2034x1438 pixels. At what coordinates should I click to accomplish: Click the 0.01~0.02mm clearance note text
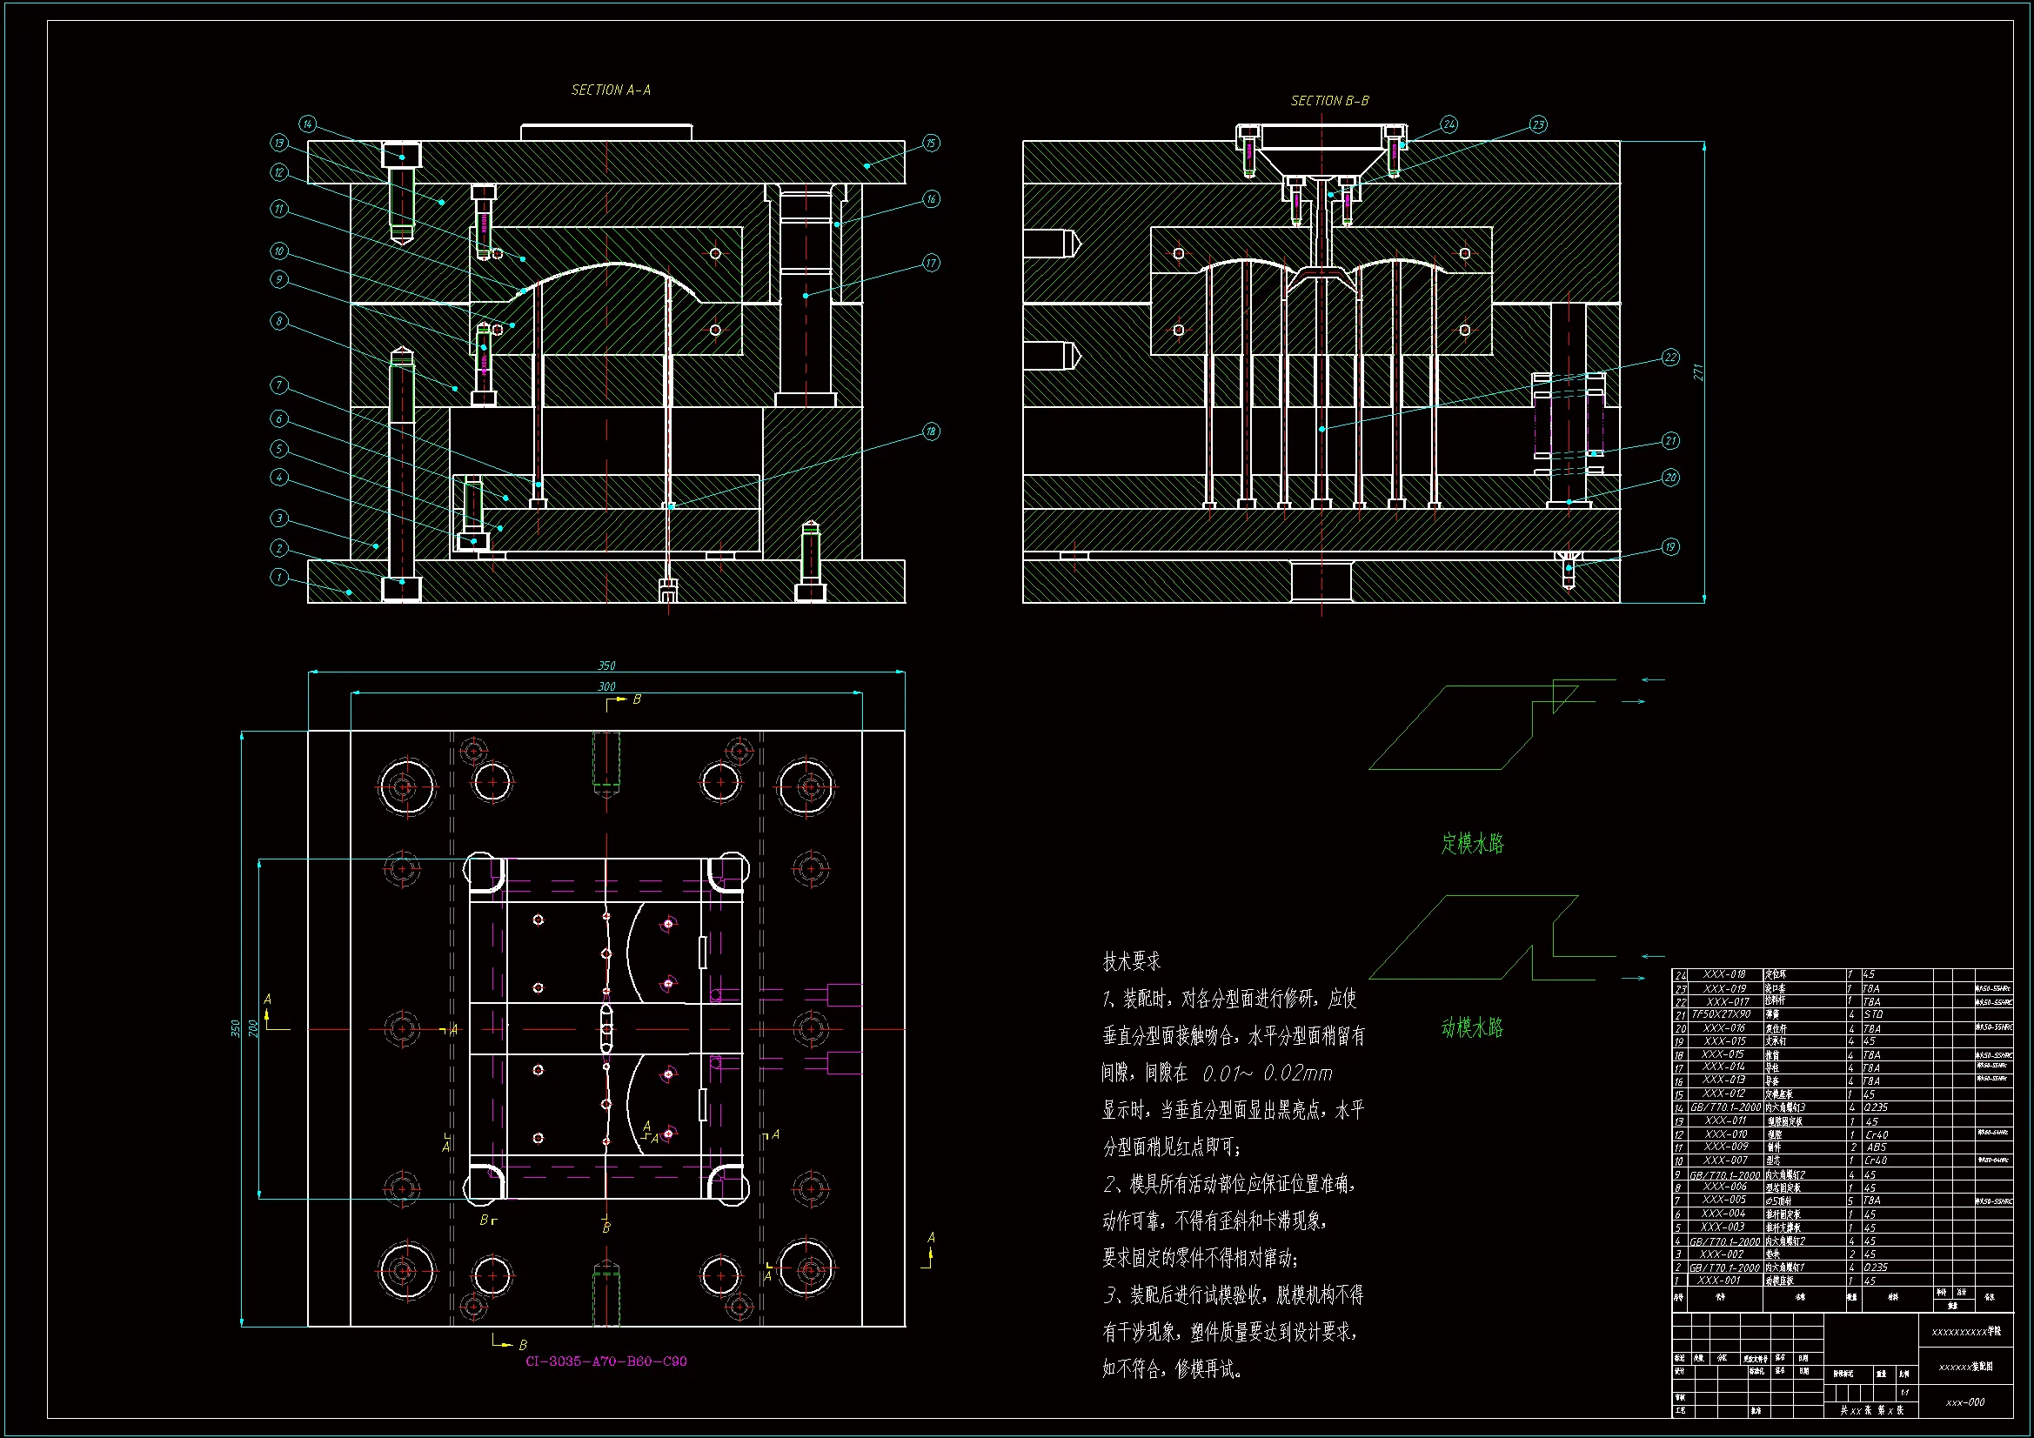tap(1267, 1073)
